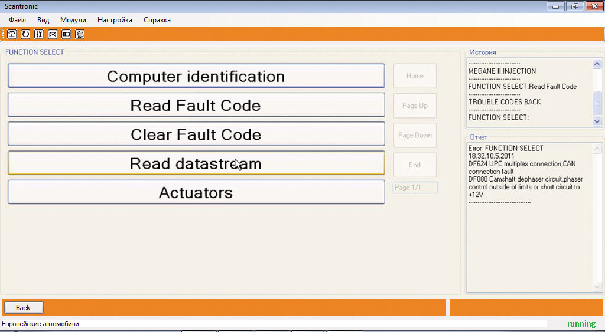This screenshot has width=605, height=332.
Task: Open the Настройка menu
Action: pos(115,20)
